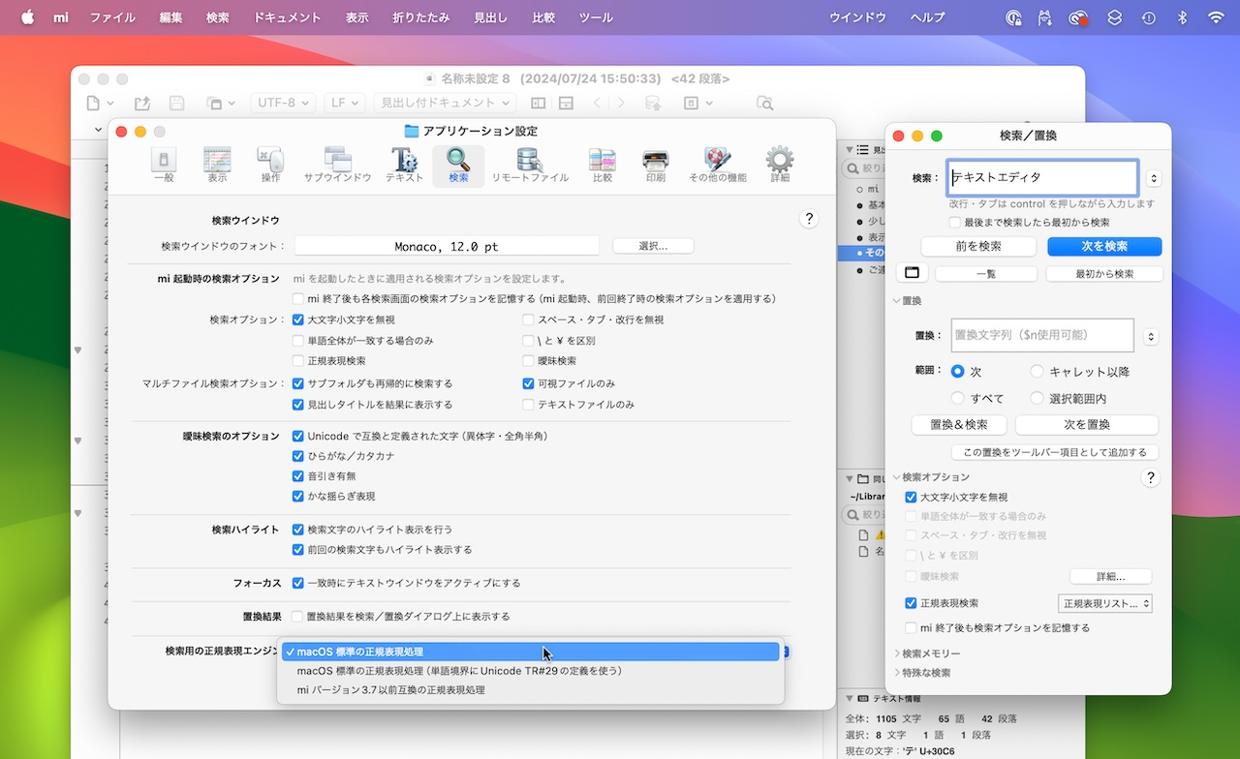Enable 正規表現検索 checkbox in preferences window
Screen dimensions: 1240x759
298,361
